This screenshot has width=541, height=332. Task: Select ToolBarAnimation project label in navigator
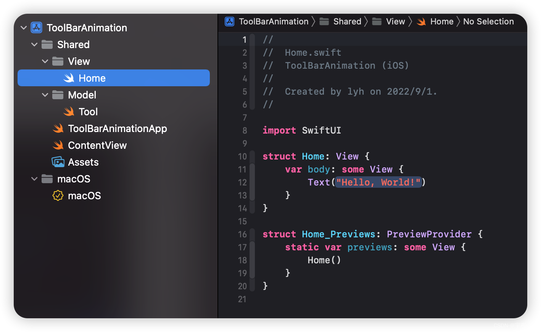87,28
